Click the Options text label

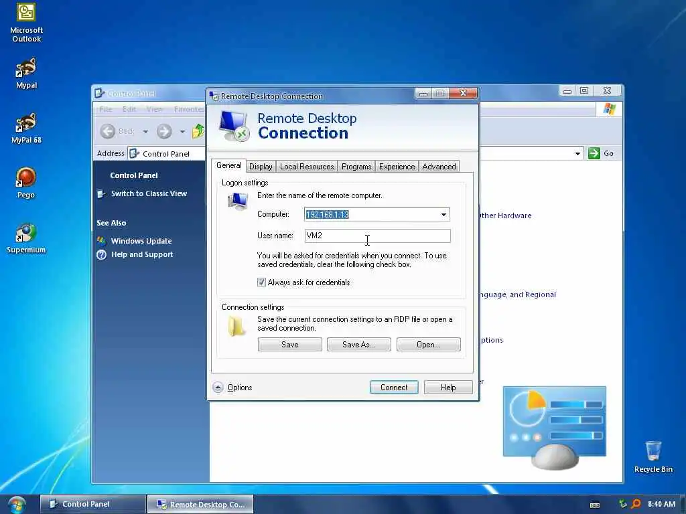pos(240,388)
